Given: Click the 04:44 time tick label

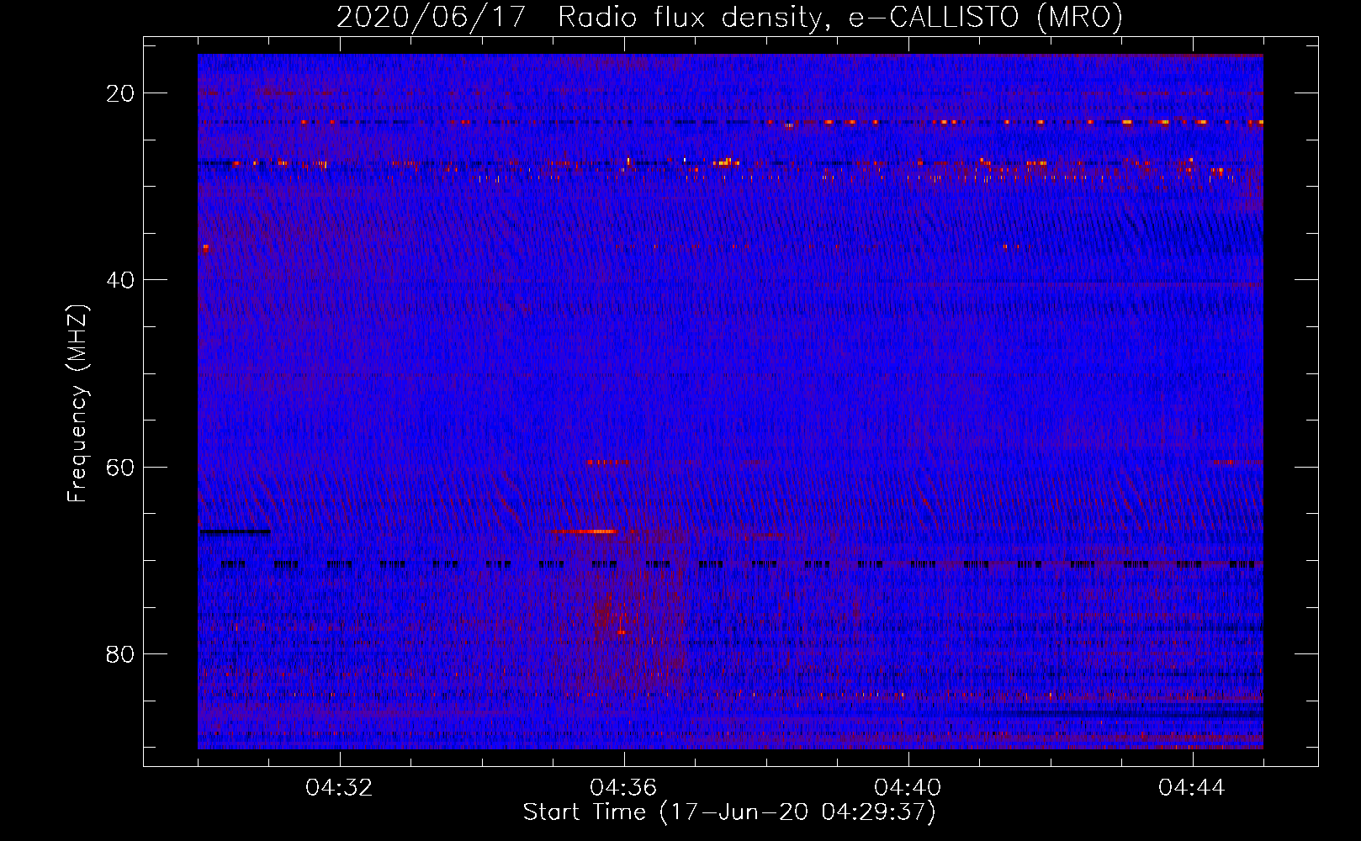Looking at the screenshot, I should 1193,788.
